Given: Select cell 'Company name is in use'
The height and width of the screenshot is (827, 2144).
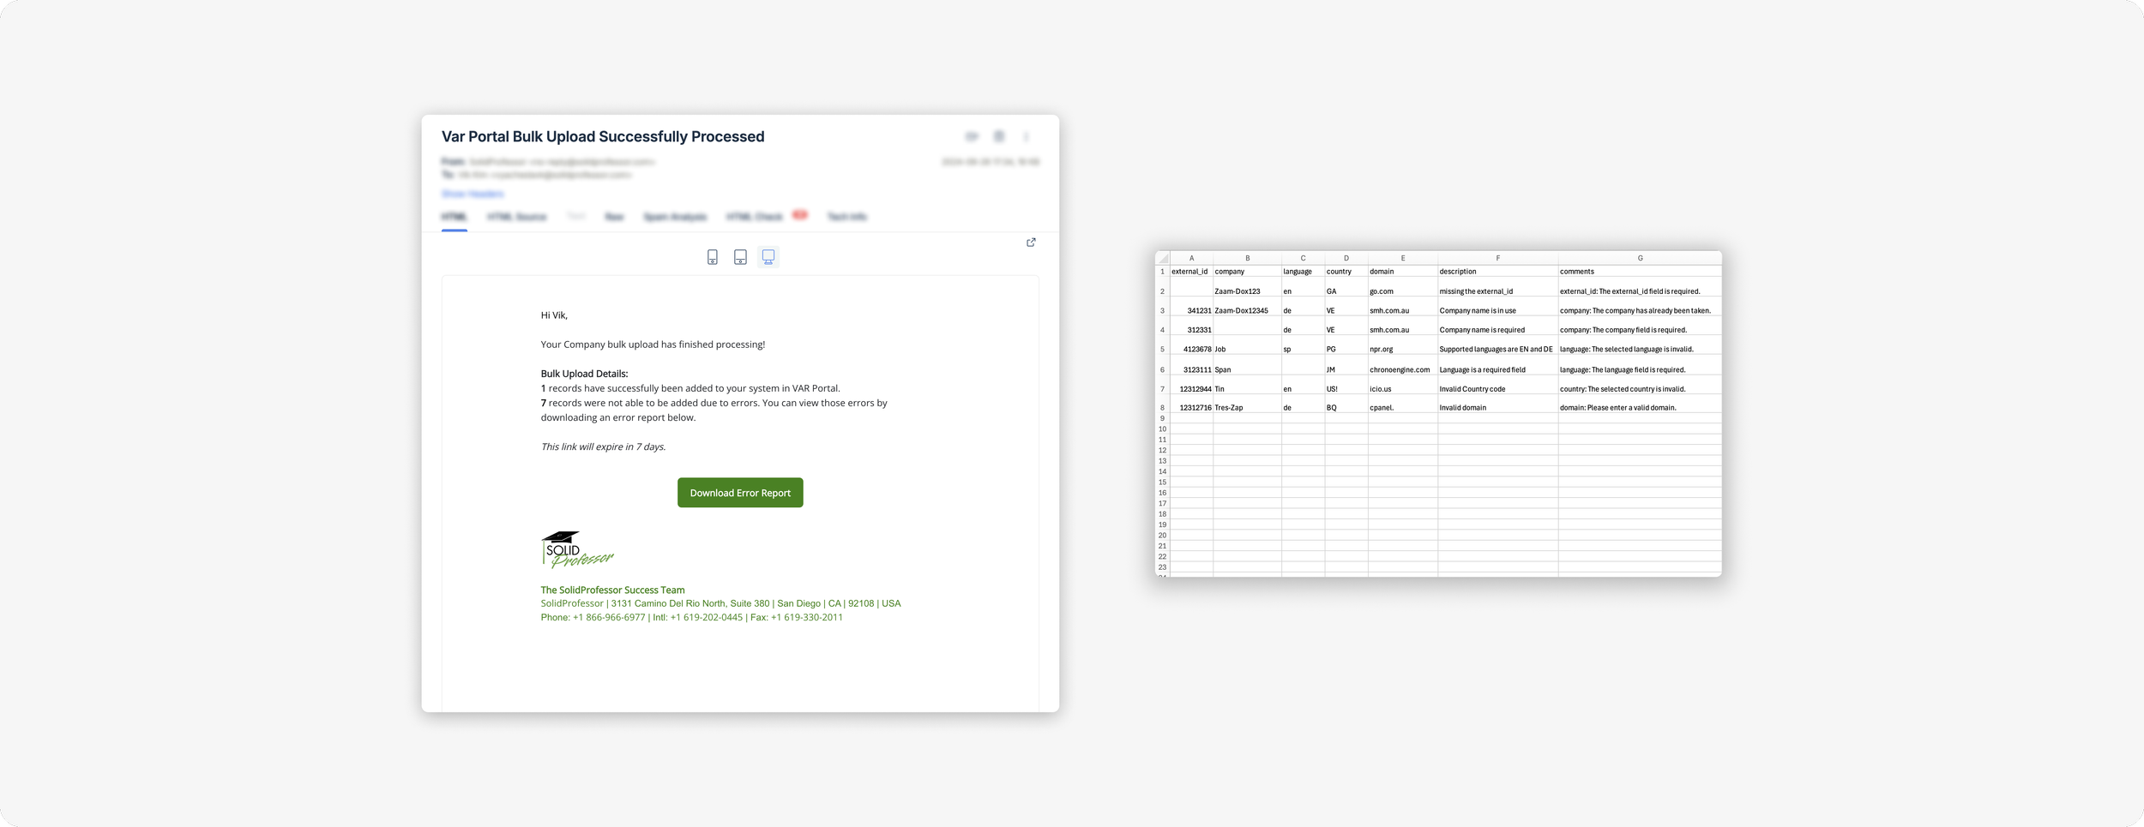Looking at the screenshot, I should point(1498,308).
